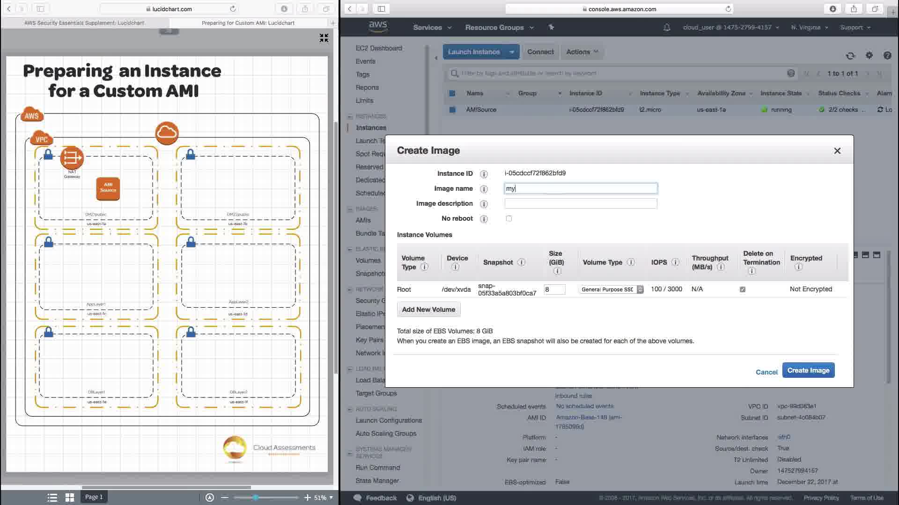
Task: Click the AWS notifications bell icon
Action: coord(667,28)
